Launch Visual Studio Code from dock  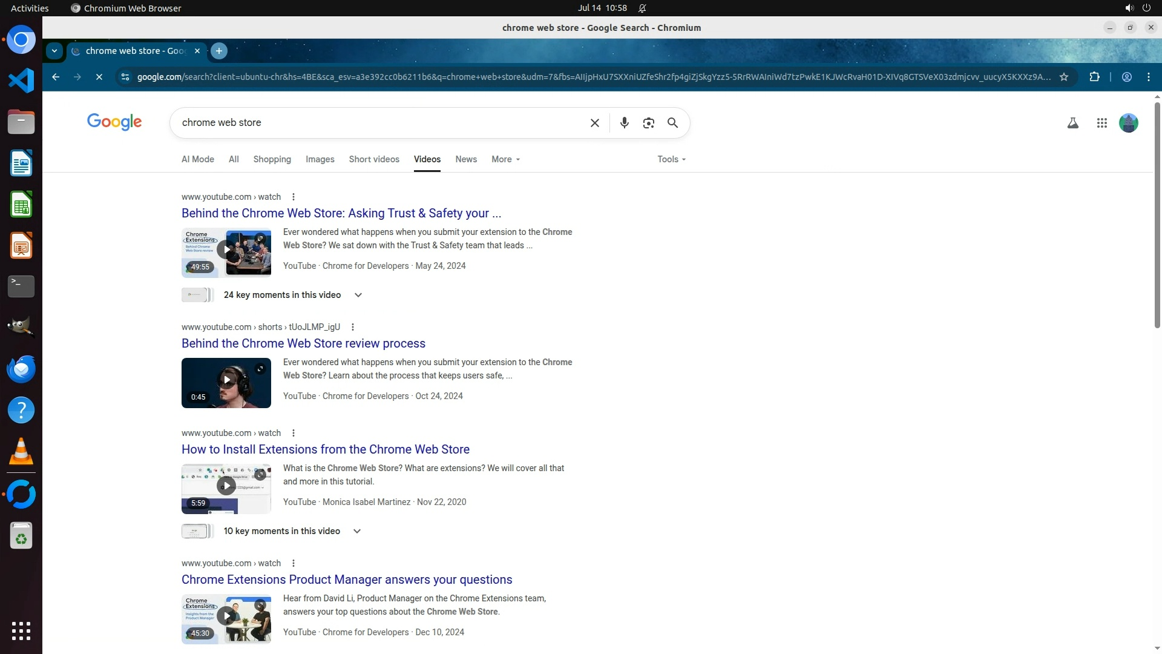21,81
